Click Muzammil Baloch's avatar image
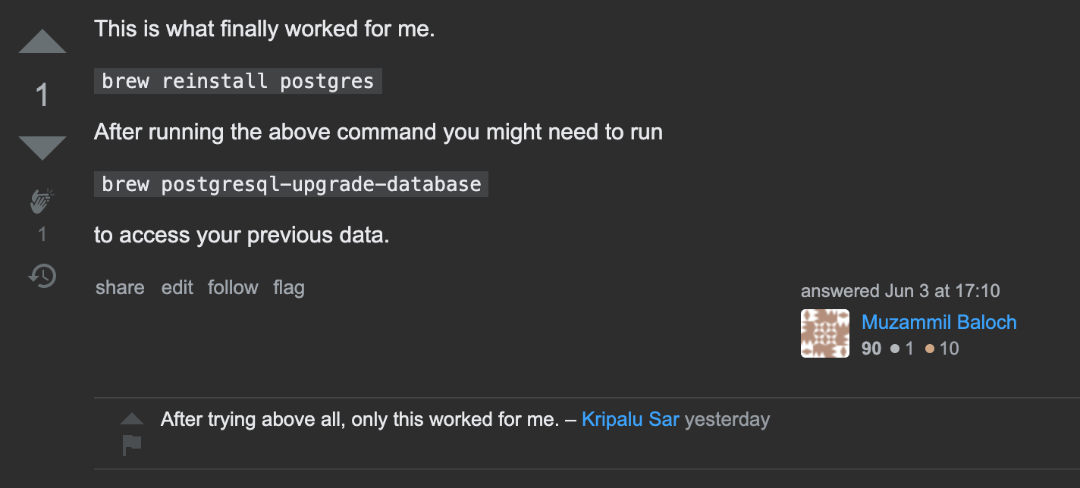1080x488 pixels. tap(825, 333)
